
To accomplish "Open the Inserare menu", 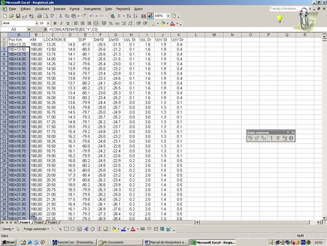I will (x=59, y=9).
